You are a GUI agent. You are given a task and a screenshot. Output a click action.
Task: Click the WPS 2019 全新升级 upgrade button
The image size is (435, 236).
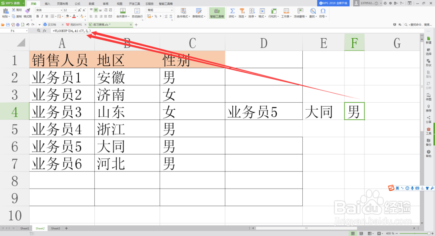point(333,3)
